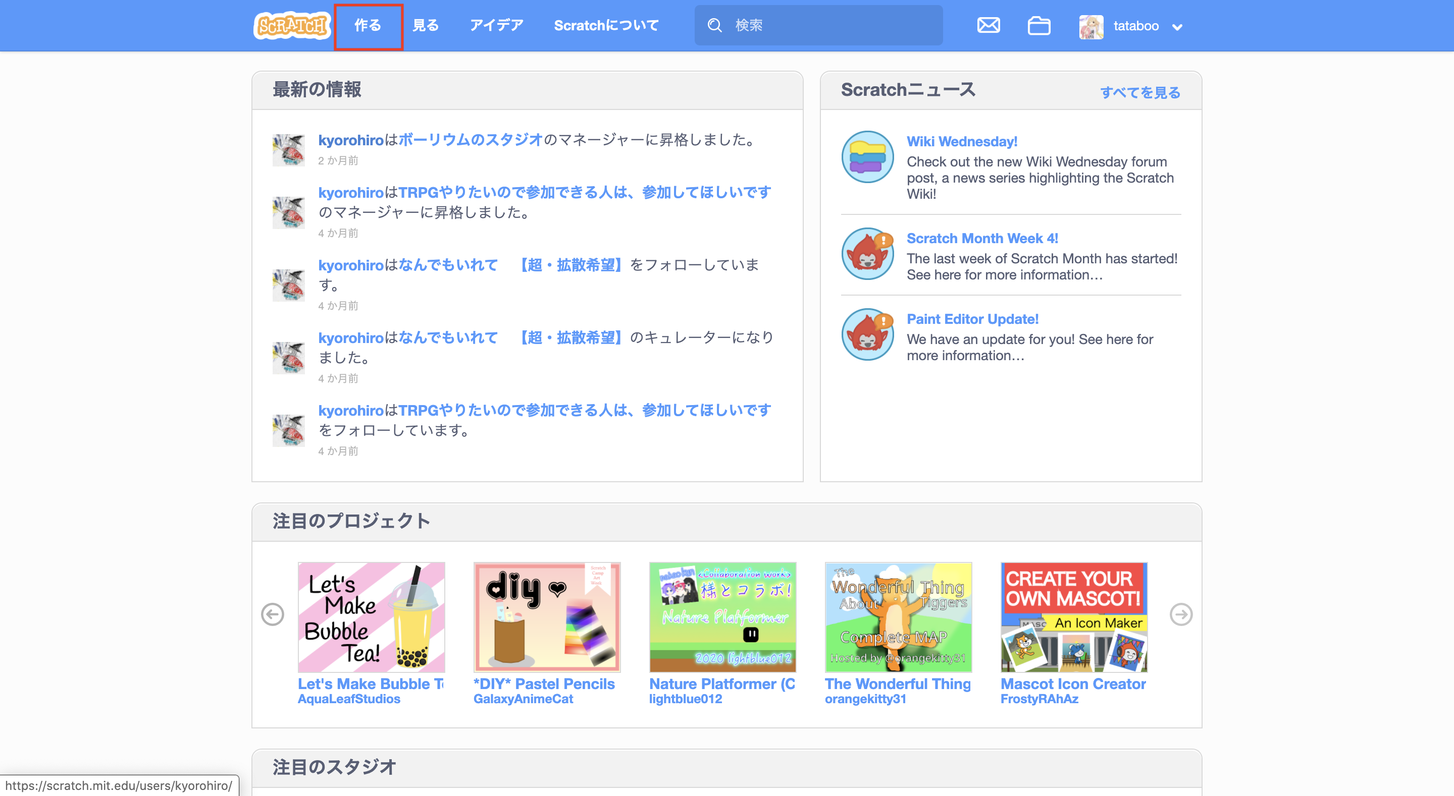Click the Scratch logo
Image resolution: width=1454 pixels, height=796 pixels.
[x=291, y=25]
